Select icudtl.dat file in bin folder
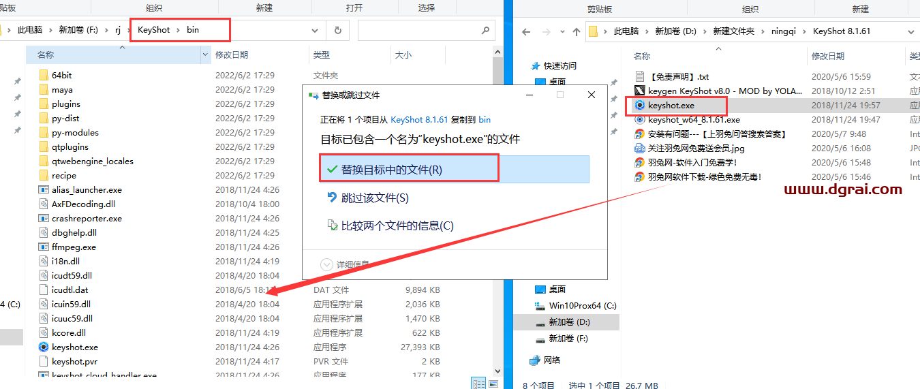This screenshot has width=920, height=389. pyautogui.click(x=70, y=290)
